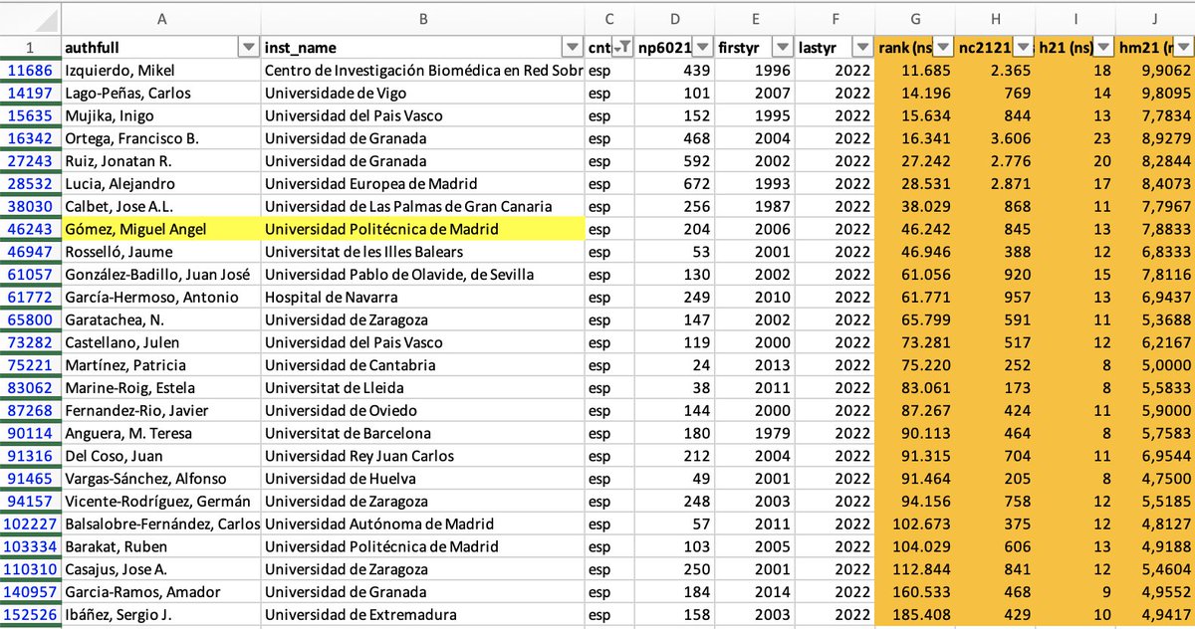Click cell 'Vargas-Sánchez, Alfonso'
This screenshot has width=1195, height=629.
point(161,478)
